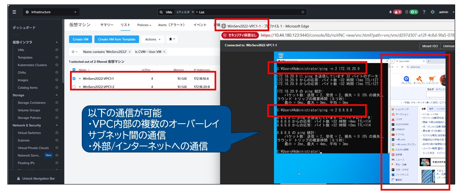Click the Create VM button
This screenshot has width=462, height=193.
pos(81,39)
